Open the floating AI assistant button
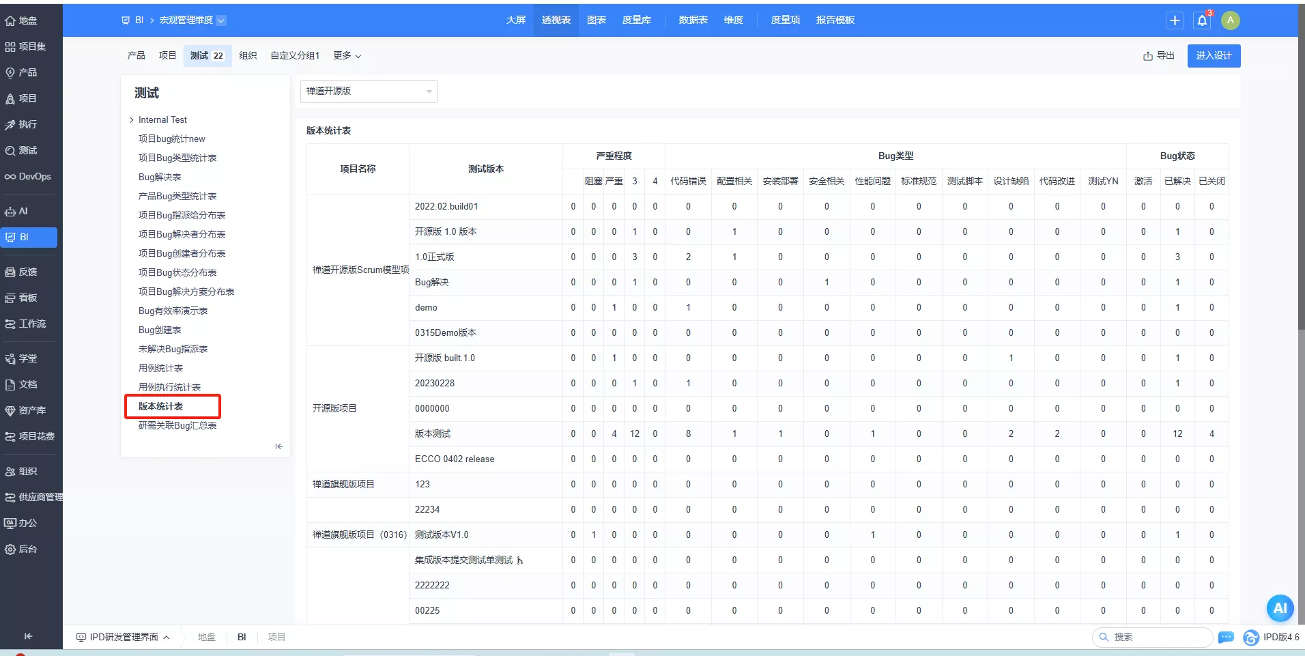The width and height of the screenshot is (1305, 656). pos(1280,608)
